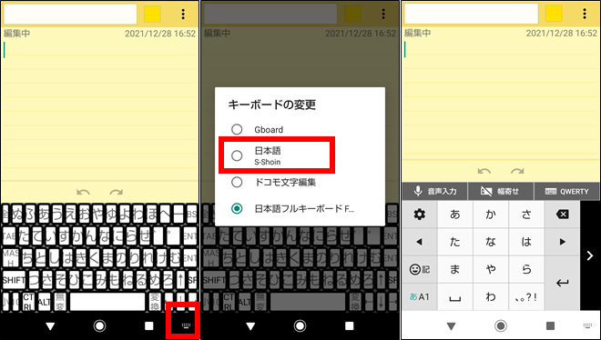Tap the home circle in left screen's navigation bar
The width and height of the screenshot is (601, 340).
point(99,325)
